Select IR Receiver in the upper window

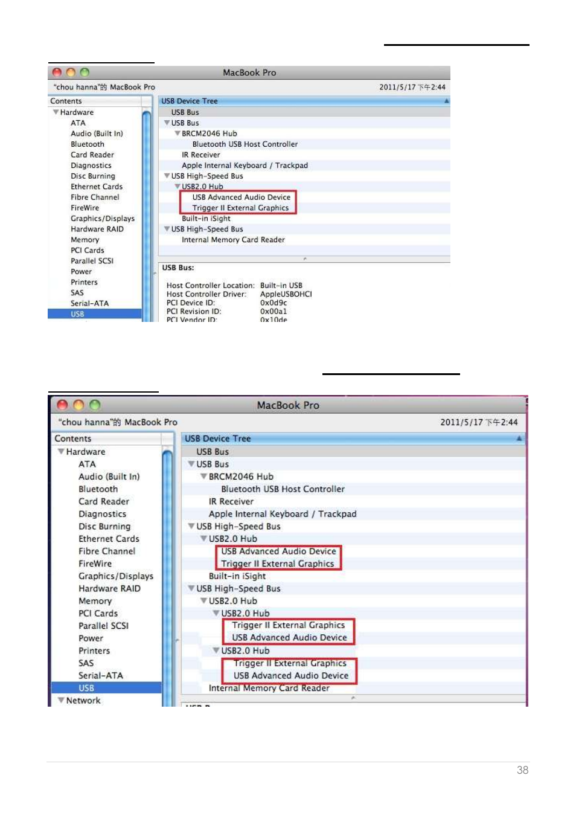[201, 155]
